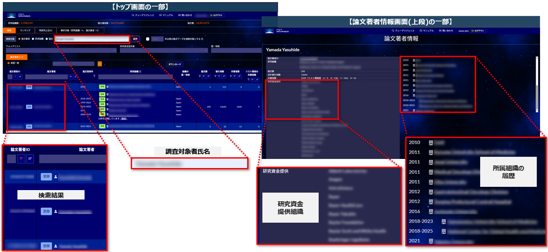Click descending sort icon under 被引用数 column
The width and height of the screenshot is (548, 252).
pyautogui.click(x=223, y=76)
